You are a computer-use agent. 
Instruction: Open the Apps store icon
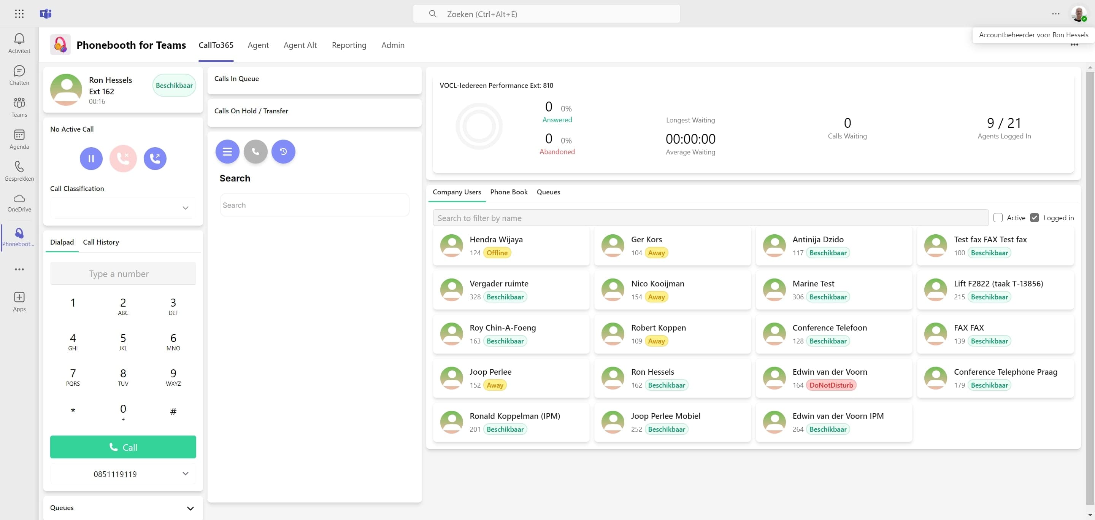(x=19, y=302)
